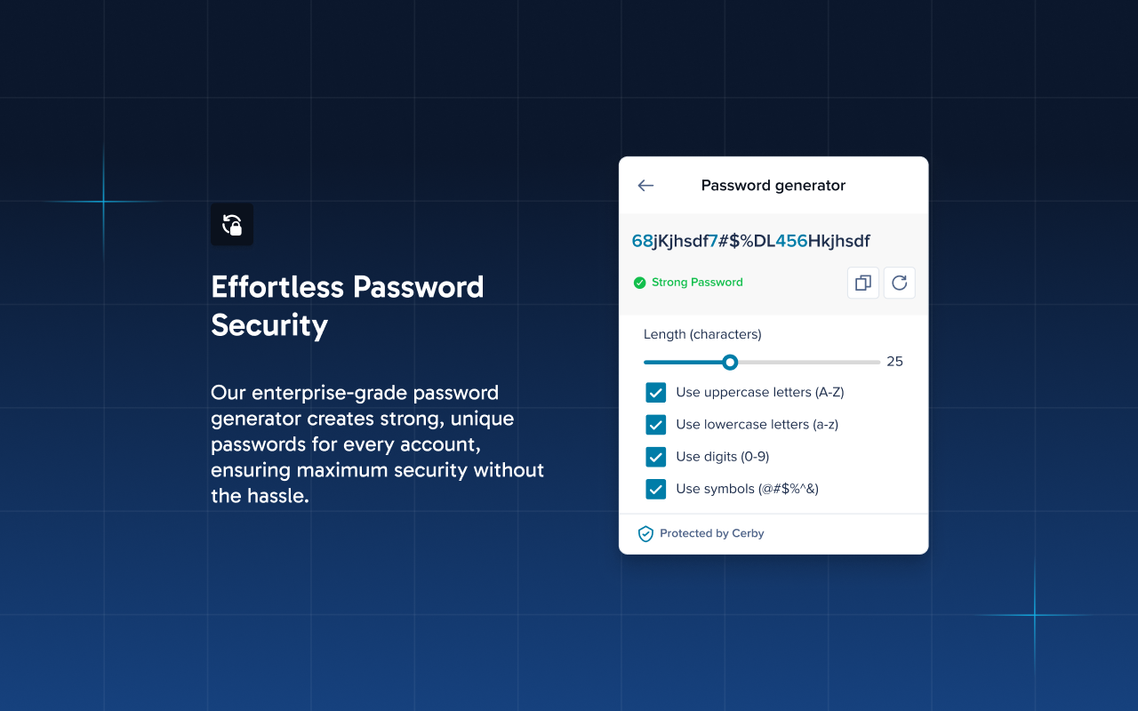This screenshot has height=711, width=1138.
Task: Click the Effortless Password Security heading
Action: coord(348,306)
